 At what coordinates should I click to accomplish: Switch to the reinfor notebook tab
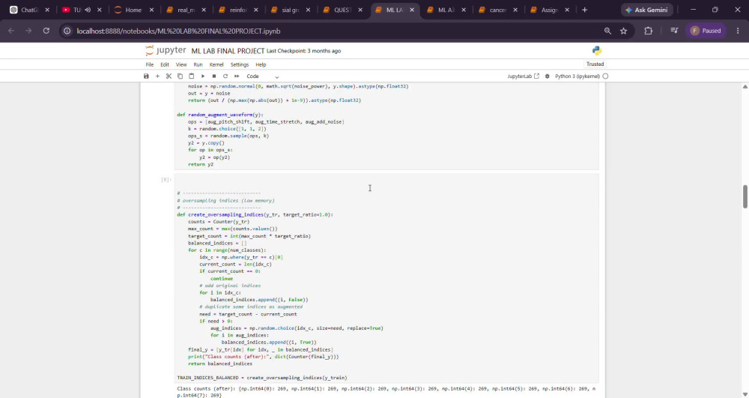[237, 10]
